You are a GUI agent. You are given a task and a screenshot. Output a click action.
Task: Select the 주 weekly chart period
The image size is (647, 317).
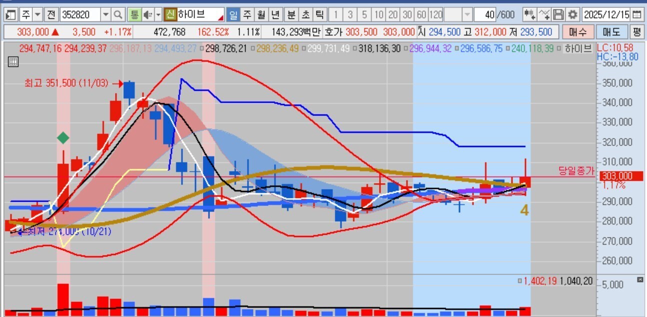click(x=247, y=14)
